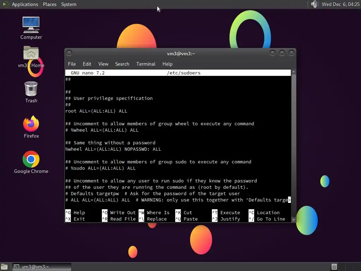The width and height of the screenshot is (361, 271).
Task: Click the show desktop icon in bottom panel
Action: (4, 267)
